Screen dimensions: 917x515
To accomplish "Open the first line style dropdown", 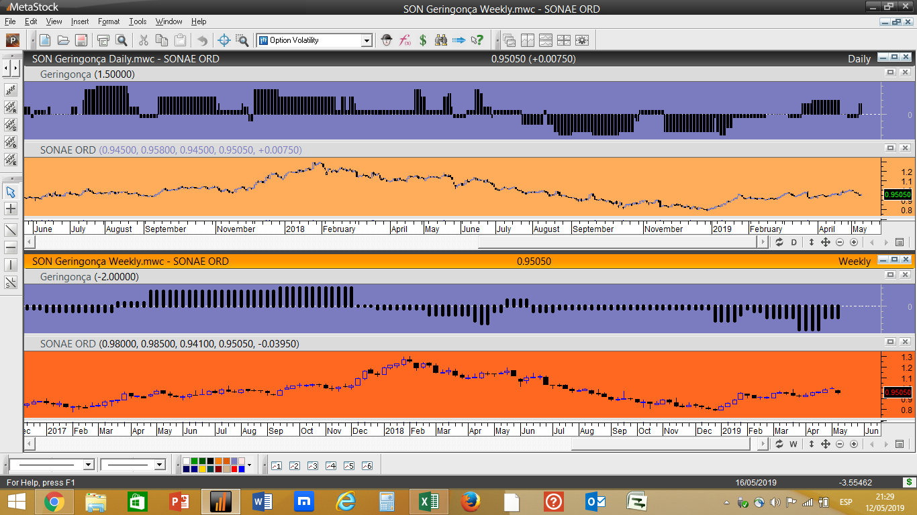I will tap(88, 465).
